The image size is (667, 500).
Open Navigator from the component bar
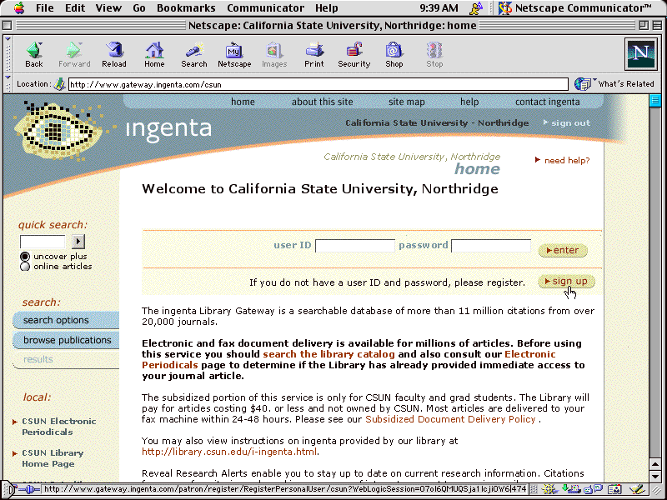(549, 489)
